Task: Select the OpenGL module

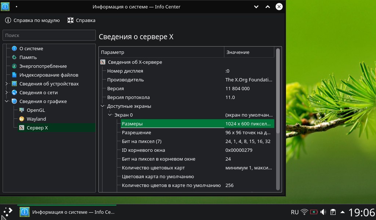Action: coord(36,110)
